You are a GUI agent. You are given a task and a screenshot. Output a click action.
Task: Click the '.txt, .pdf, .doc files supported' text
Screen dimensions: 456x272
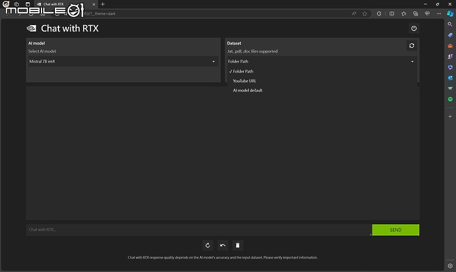coord(253,51)
